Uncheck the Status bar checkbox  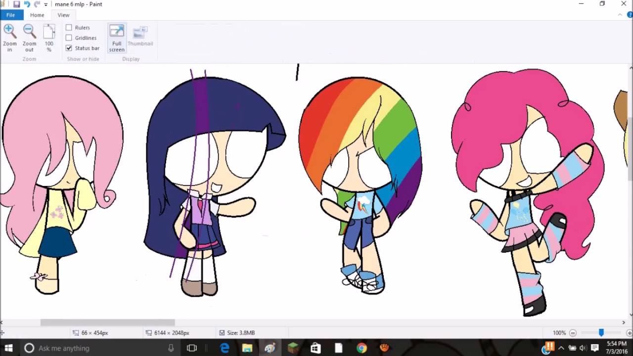point(69,48)
